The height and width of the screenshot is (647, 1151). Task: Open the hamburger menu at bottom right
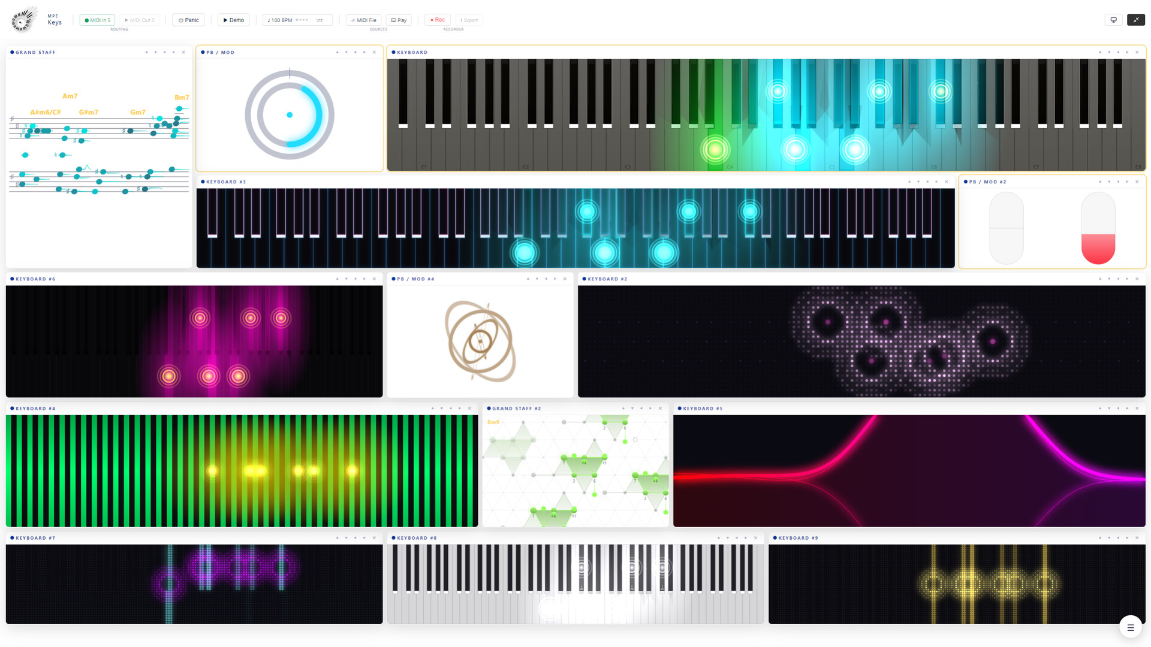[x=1131, y=627]
